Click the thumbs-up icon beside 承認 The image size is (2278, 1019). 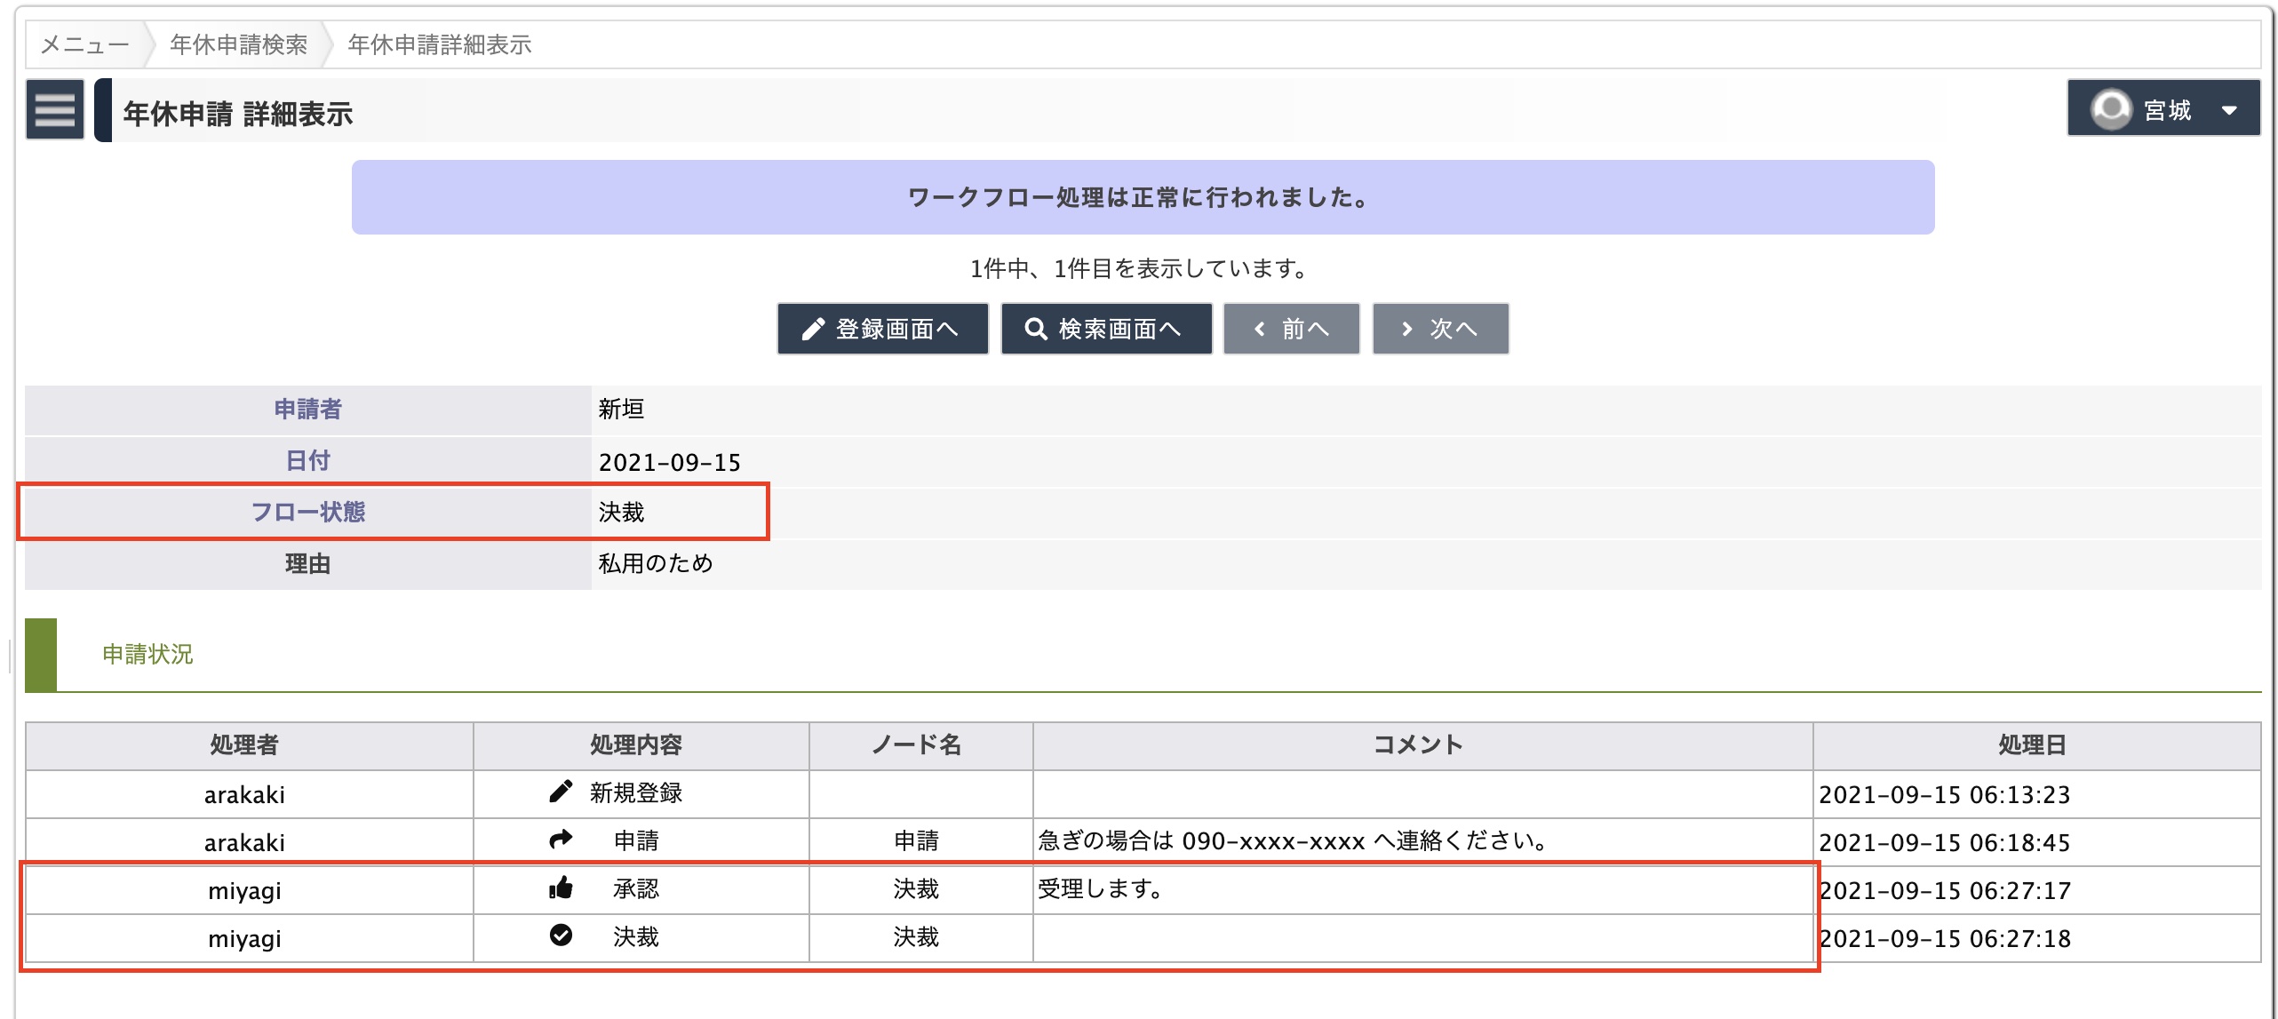click(x=561, y=888)
